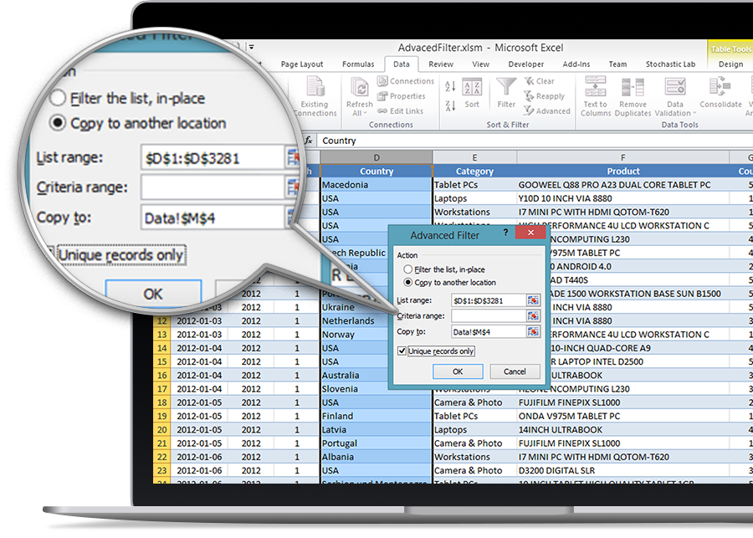Click Cancel in Advanced Filter dialog
The height and width of the screenshot is (538, 753).
(515, 371)
